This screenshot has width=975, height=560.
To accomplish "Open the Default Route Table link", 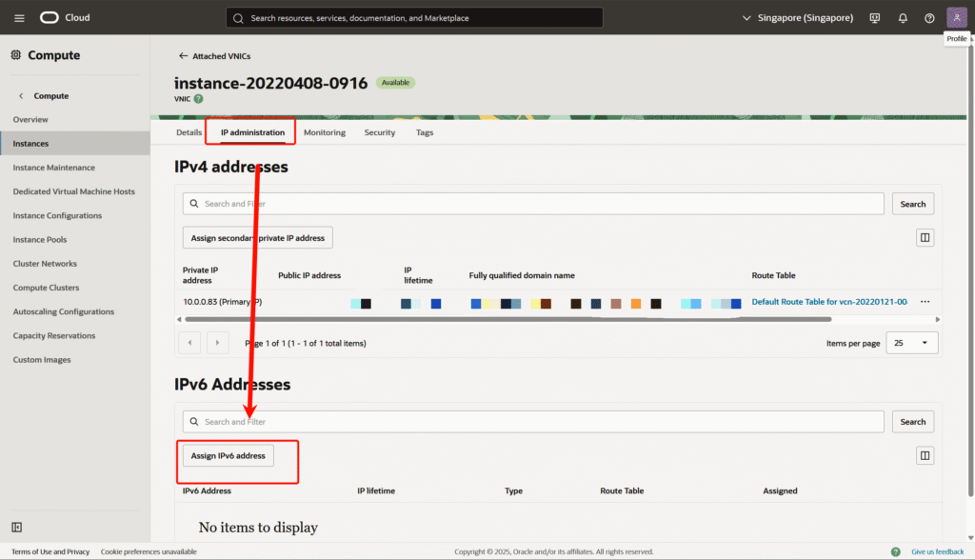I will click(x=828, y=302).
